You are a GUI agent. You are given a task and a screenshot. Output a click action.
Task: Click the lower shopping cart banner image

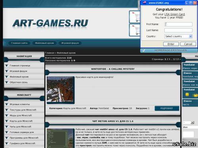135,30
